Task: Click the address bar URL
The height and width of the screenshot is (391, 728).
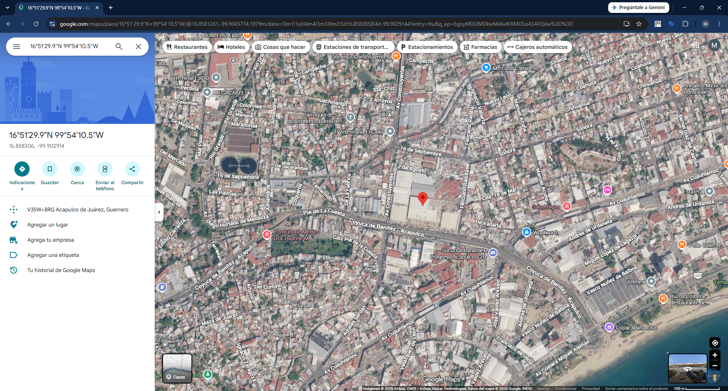Action: 316,24
